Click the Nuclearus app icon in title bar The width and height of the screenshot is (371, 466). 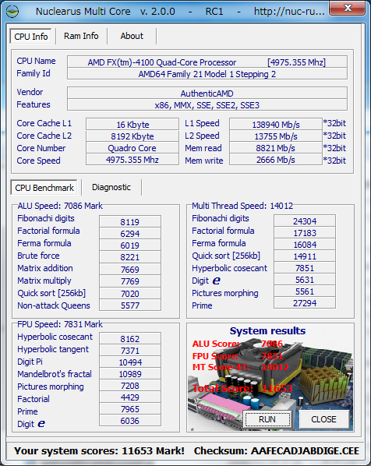pyautogui.click(x=12, y=12)
